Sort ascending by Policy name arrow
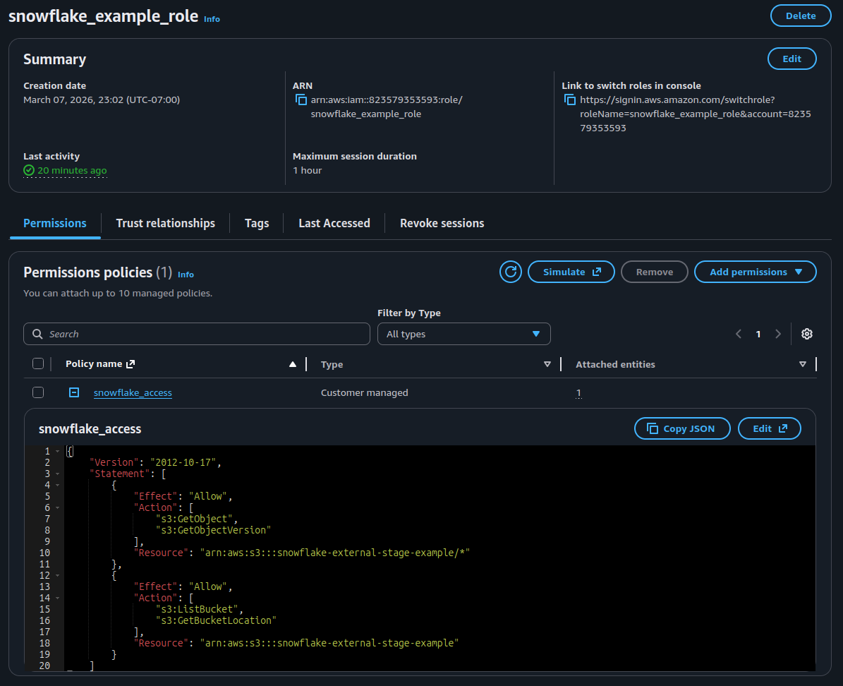The image size is (843, 686). pos(293,364)
